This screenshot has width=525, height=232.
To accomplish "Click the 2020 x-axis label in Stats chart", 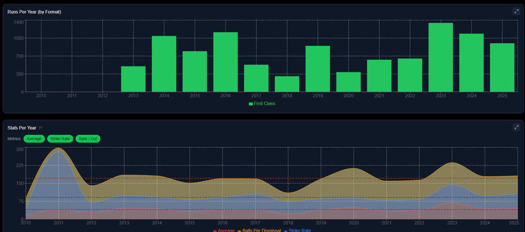I will (353, 223).
